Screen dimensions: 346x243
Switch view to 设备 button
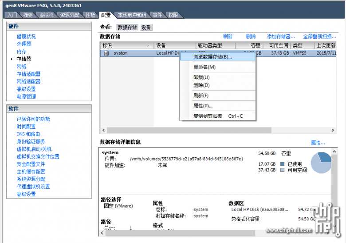146,28
